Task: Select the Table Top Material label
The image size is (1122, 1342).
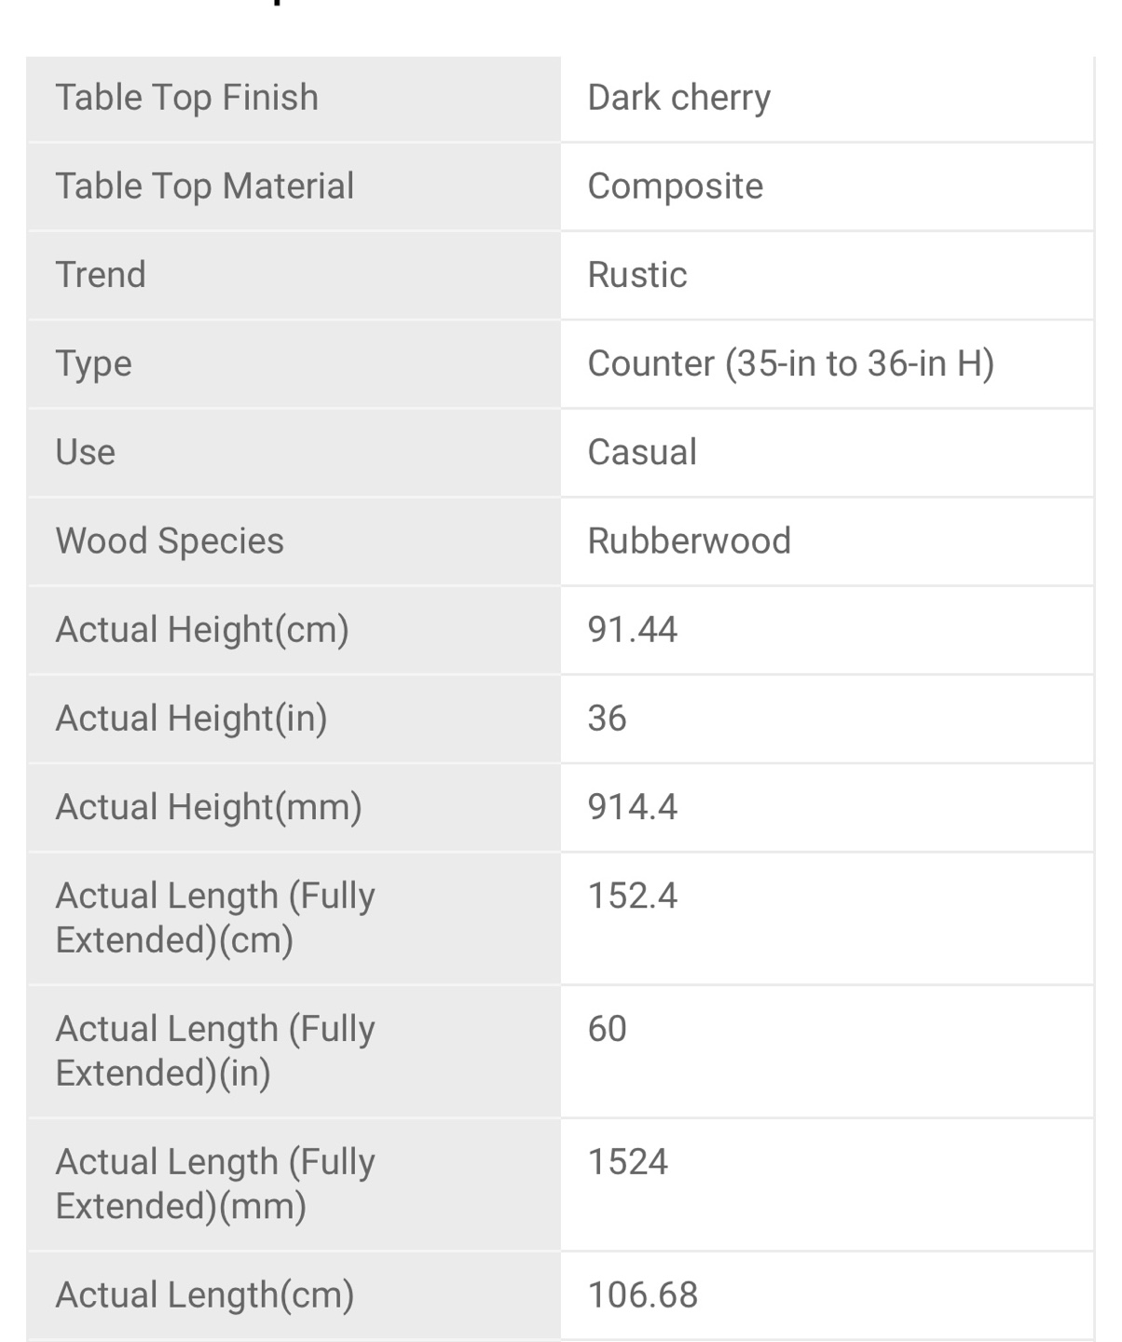Action: click(x=204, y=186)
